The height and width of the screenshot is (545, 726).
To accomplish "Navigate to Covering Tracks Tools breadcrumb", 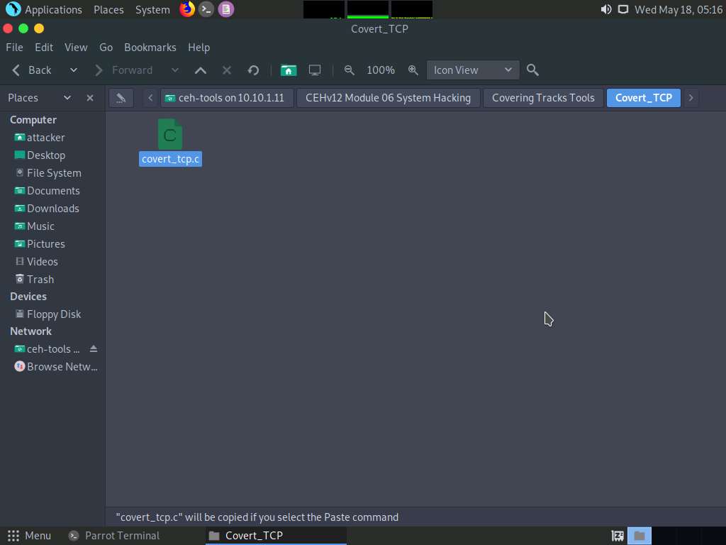I will click(x=543, y=98).
